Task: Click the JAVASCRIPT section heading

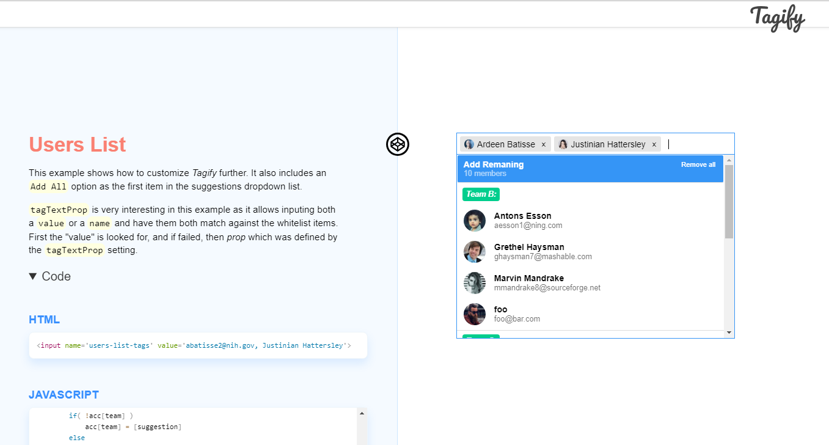Action: click(x=64, y=395)
